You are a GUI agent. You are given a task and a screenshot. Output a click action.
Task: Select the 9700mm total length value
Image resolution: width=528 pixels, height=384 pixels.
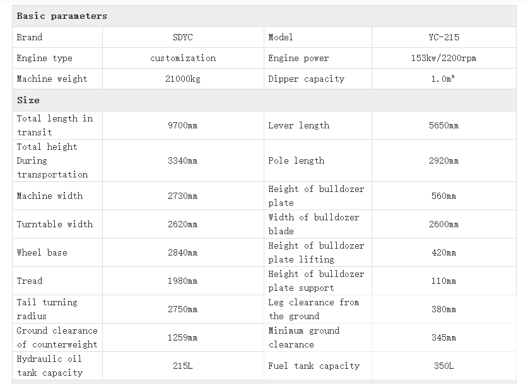pyautogui.click(x=183, y=125)
